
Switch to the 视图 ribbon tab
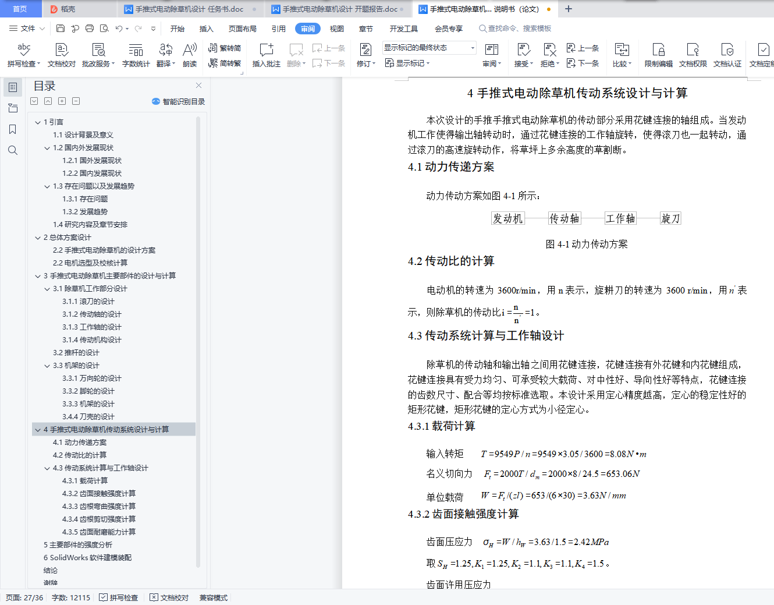pos(337,29)
